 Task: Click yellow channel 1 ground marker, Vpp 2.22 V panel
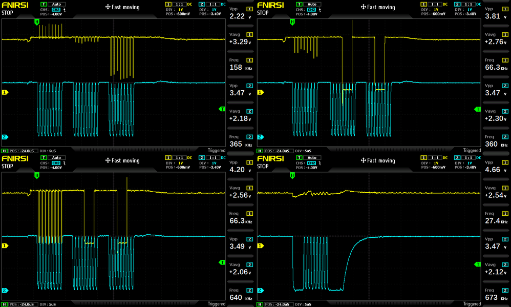[x=5, y=92]
